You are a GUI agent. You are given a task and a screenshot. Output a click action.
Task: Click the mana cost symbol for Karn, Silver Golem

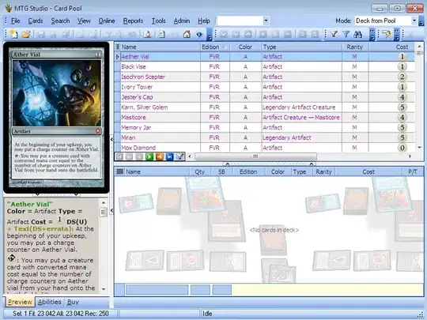pos(402,107)
